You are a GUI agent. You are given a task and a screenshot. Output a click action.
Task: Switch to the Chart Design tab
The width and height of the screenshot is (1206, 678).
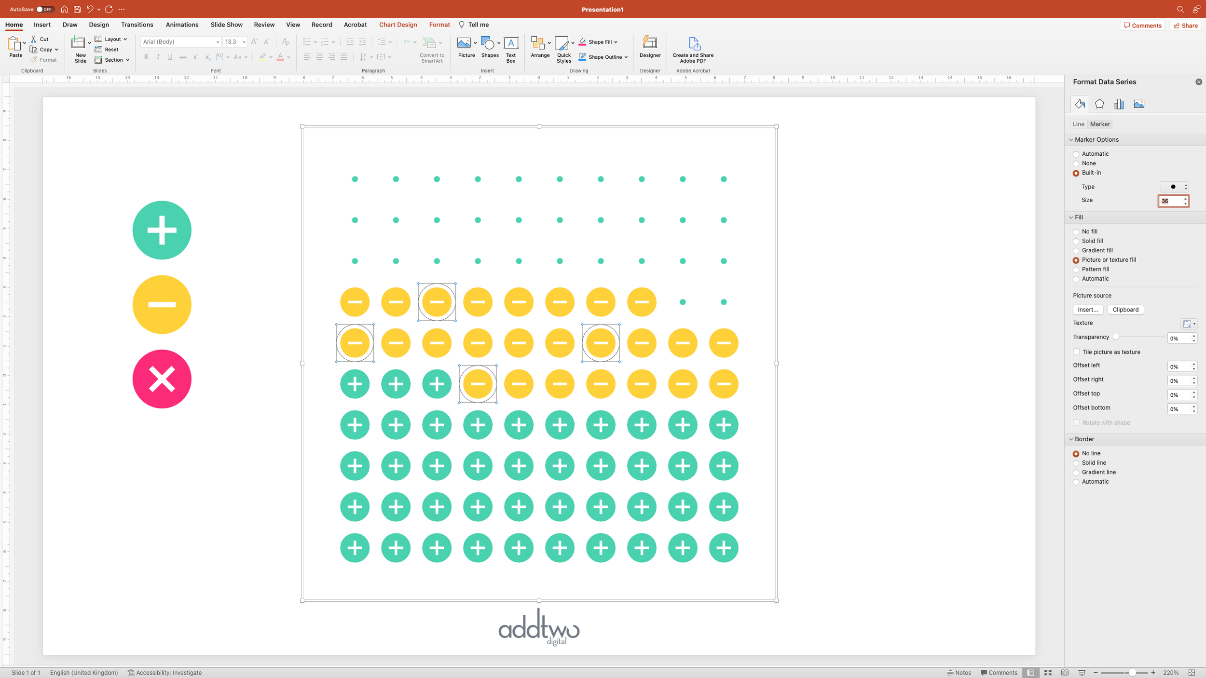(397, 25)
